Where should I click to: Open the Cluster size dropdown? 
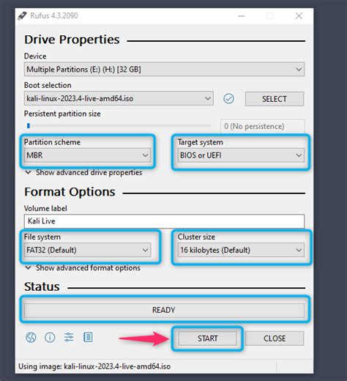[x=241, y=250]
